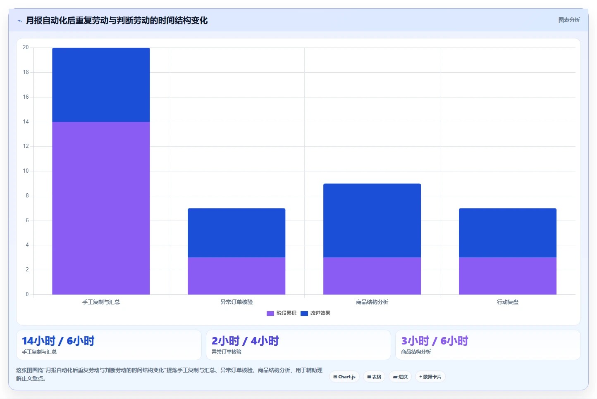Click the purple segment of 手工复制与汇总 bar
Image resolution: width=597 pixels, height=399 pixels.
click(101, 208)
